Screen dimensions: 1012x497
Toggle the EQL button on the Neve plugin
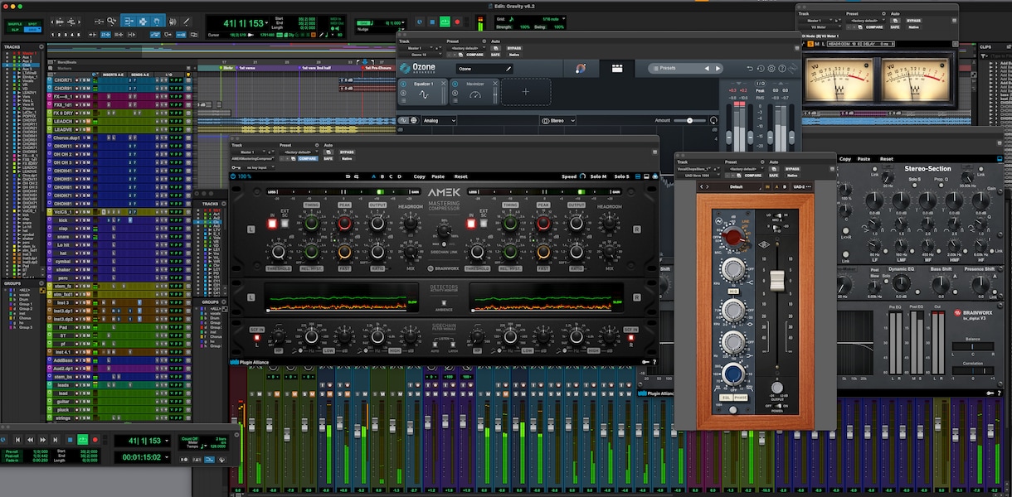click(x=725, y=398)
